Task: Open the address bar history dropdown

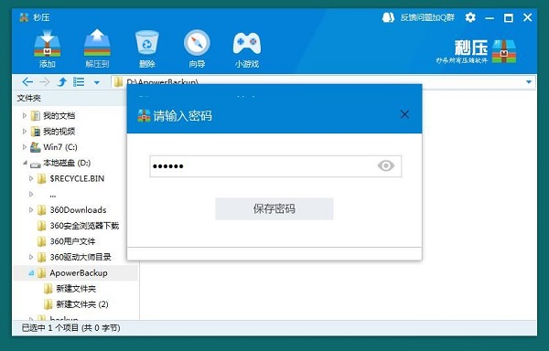Action: click(x=529, y=82)
